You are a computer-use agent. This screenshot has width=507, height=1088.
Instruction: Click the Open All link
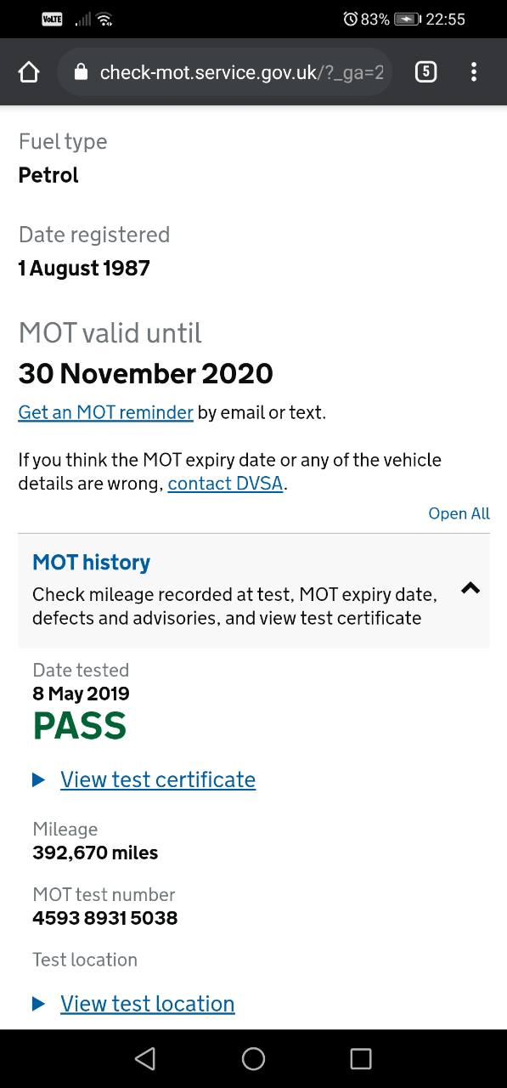coord(459,513)
